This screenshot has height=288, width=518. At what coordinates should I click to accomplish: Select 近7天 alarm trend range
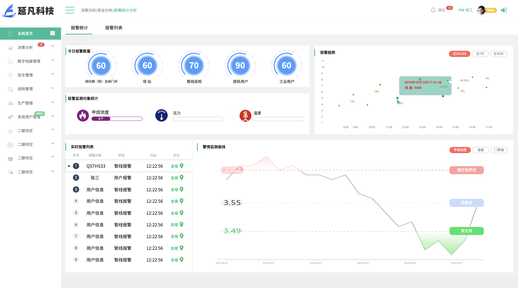[480, 54]
